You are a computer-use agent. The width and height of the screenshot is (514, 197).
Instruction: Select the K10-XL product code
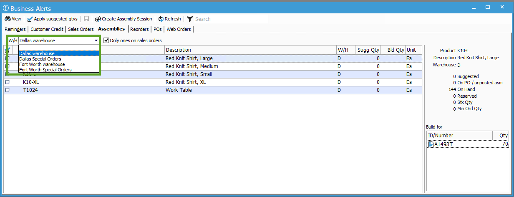click(x=31, y=82)
